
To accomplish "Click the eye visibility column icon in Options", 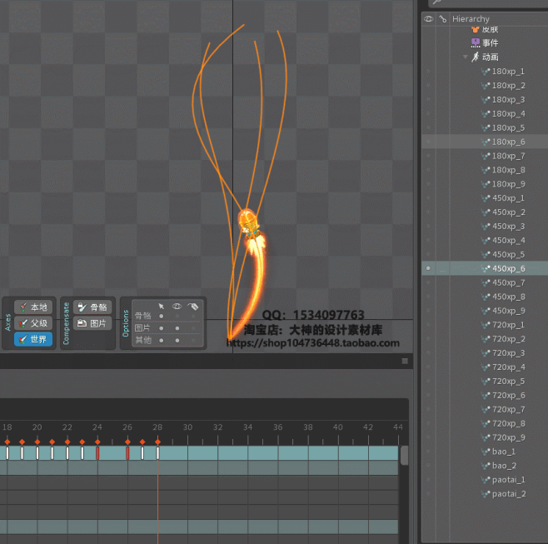I will tap(177, 307).
